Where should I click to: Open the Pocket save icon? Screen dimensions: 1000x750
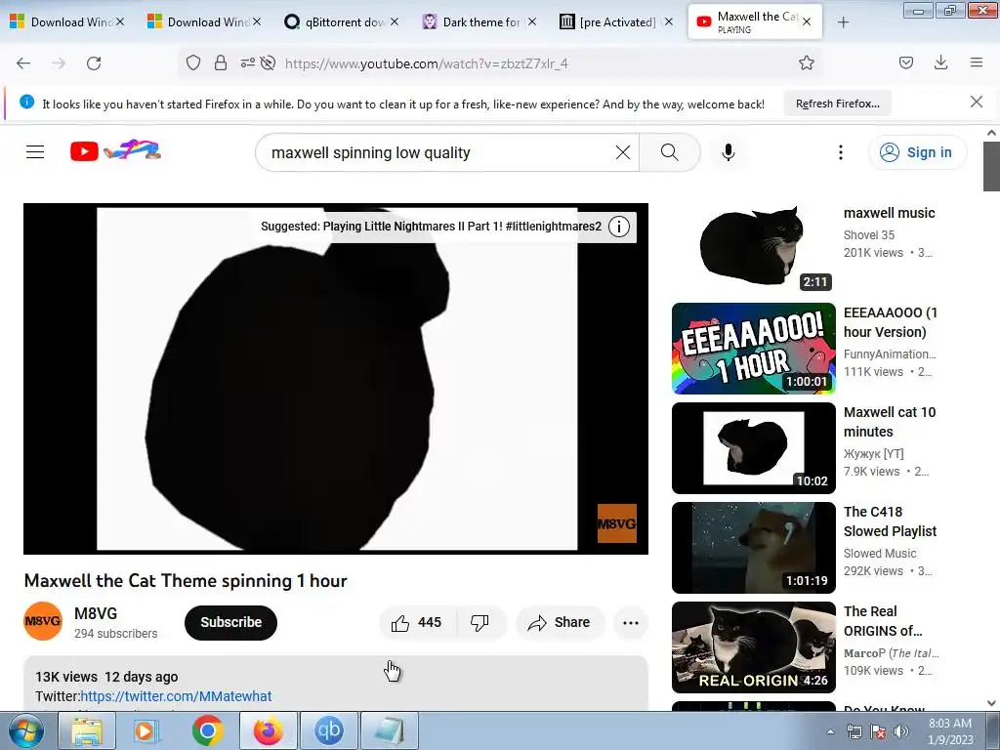click(x=906, y=62)
